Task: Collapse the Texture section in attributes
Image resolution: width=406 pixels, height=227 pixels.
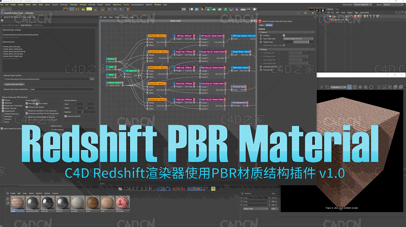Action: [260, 32]
